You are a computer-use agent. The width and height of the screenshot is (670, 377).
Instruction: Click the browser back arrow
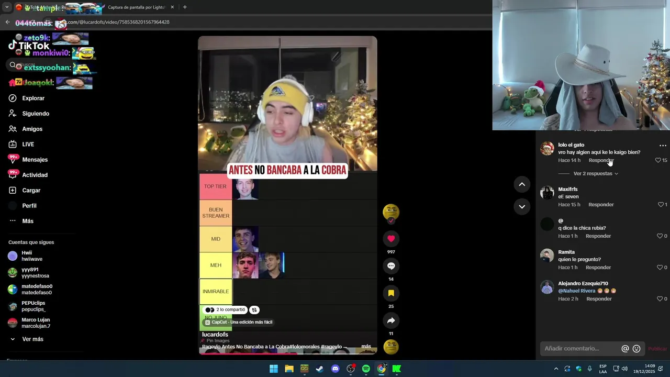[7, 22]
